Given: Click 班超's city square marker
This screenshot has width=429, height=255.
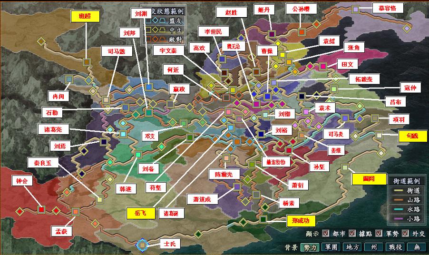Looking at the screenshot, I should point(87,62).
